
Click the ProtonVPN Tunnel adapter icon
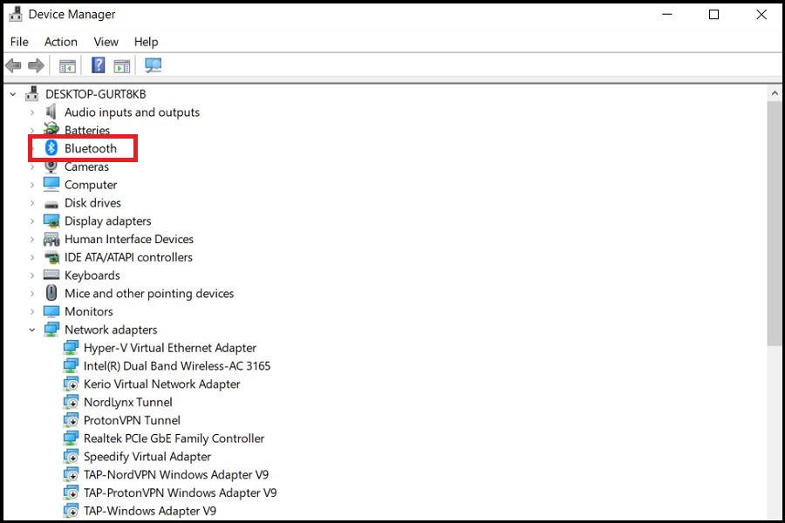coord(71,420)
